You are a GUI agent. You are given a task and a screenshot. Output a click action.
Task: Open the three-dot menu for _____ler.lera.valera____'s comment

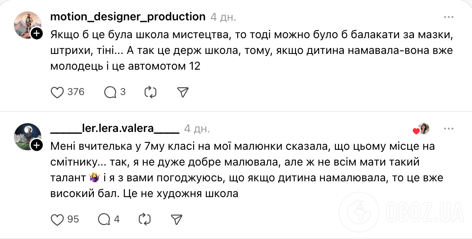click(449, 129)
